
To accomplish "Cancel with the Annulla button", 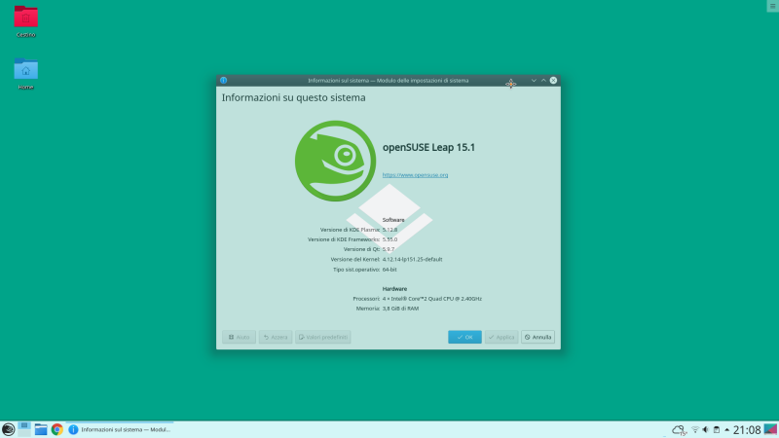I will [x=538, y=337].
